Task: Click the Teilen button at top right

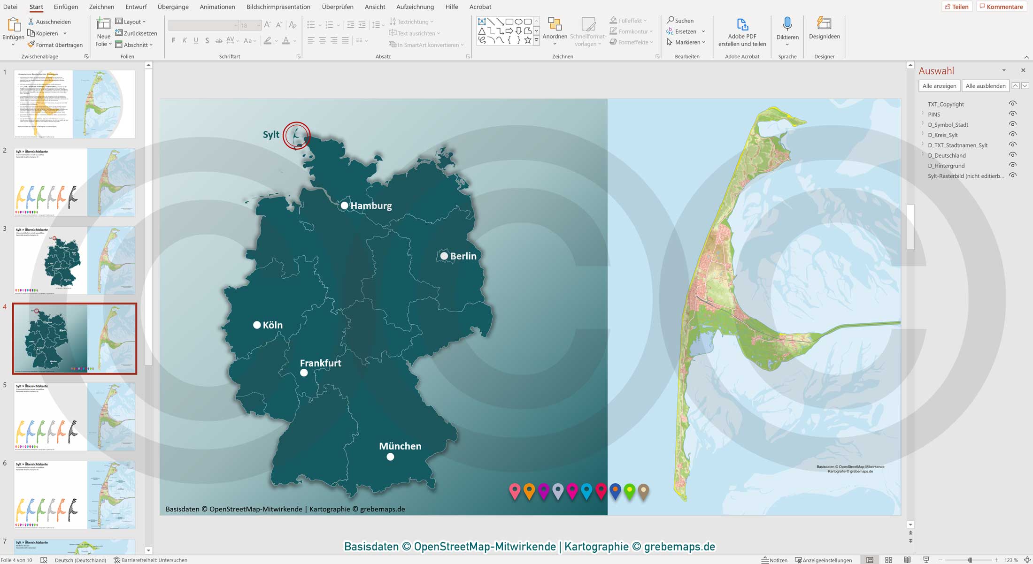Action: coord(958,6)
